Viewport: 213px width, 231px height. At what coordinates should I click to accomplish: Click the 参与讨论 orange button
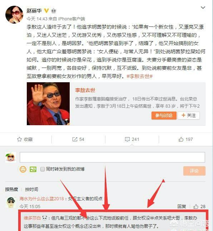(164, 115)
